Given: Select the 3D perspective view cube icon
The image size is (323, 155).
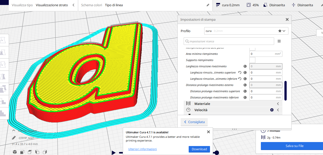Looking at the screenshot, I should pyautogui.click(x=15, y=152).
